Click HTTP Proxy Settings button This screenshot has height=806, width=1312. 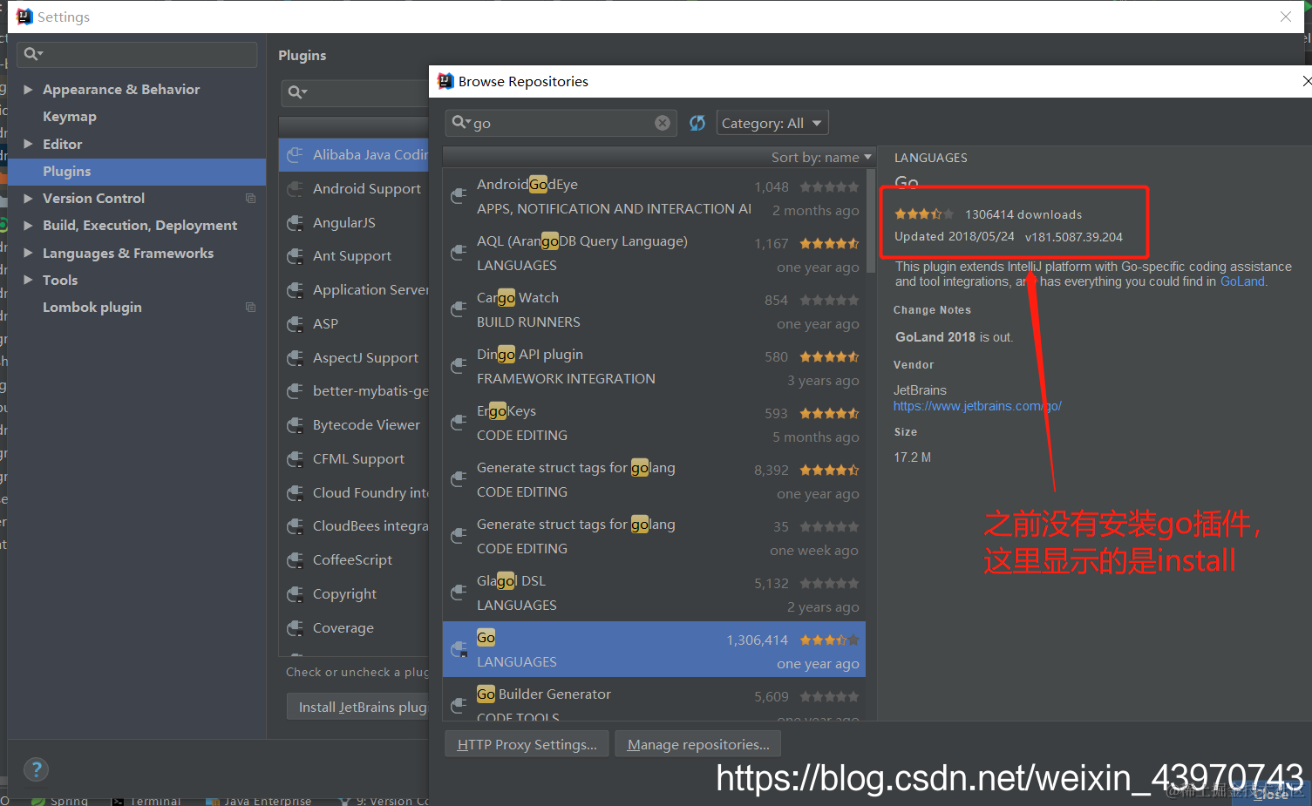527,744
